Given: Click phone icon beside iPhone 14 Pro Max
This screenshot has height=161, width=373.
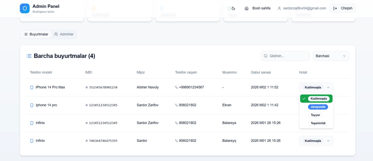Looking at the screenshot, I should tap(32, 87).
